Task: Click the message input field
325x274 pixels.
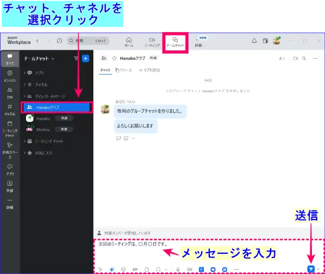Action: pos(209,252)
